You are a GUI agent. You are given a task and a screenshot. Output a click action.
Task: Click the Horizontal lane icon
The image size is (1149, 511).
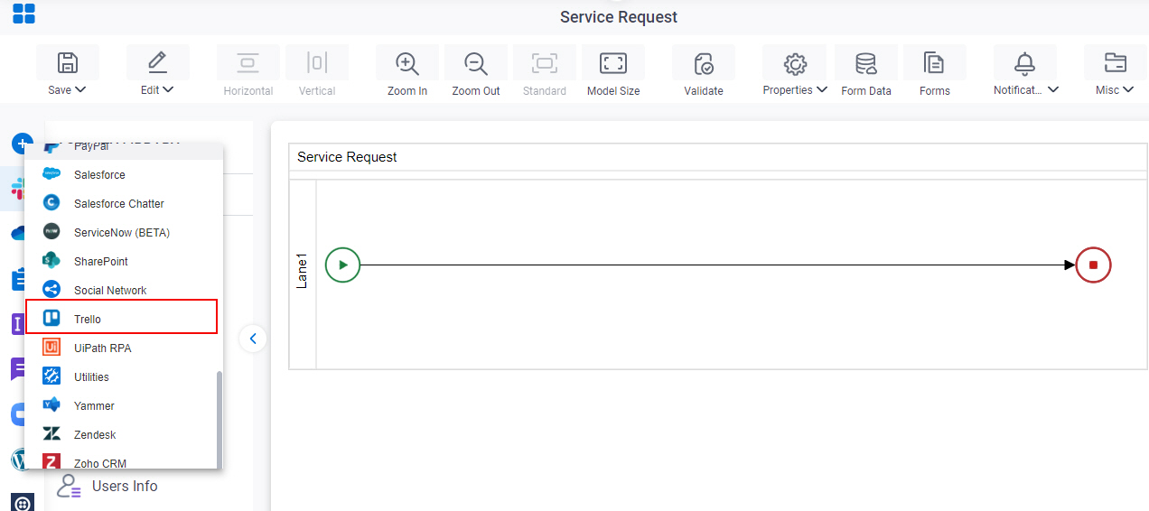248,63
